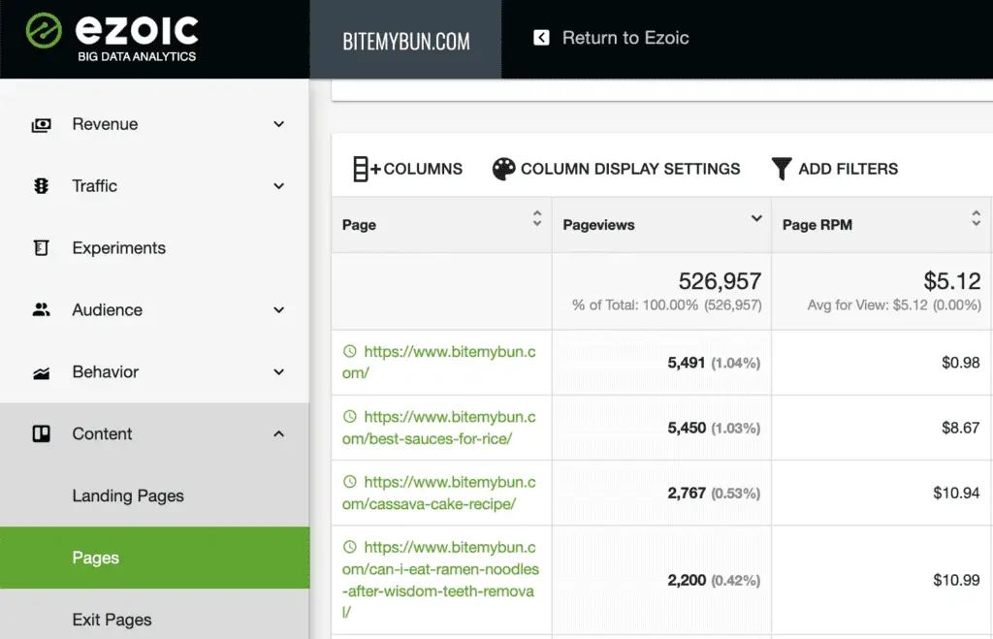Click the Ezoic green circle logo
The image size is (993, 639).
click(x=44, y=30)
